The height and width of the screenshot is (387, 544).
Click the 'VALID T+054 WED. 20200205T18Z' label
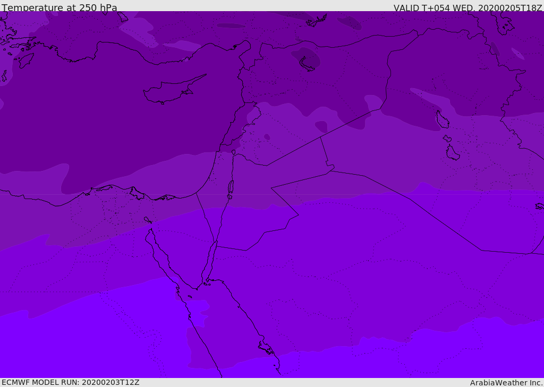tap(467, 7)
